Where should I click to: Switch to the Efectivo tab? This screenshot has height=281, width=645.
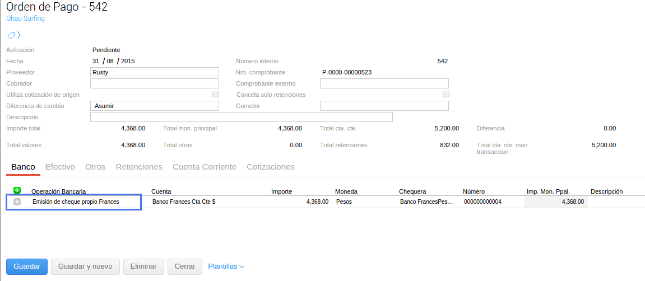pos(60,167)
